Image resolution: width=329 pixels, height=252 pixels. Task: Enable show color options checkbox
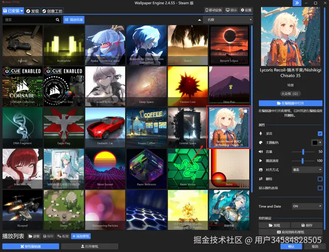pos(320,188)
